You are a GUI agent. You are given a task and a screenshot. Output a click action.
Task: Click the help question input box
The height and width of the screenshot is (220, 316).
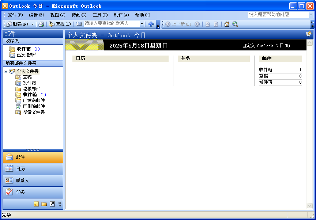click(x=279, y=15)
